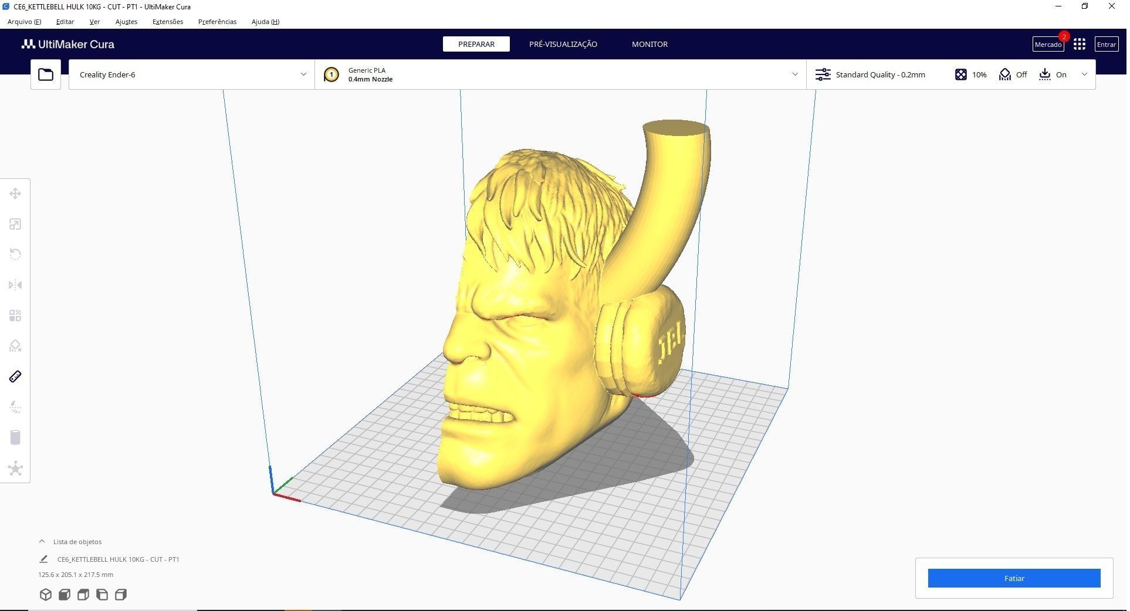Open the Preferências menu
1130x611 pixels.
(217, 22)
